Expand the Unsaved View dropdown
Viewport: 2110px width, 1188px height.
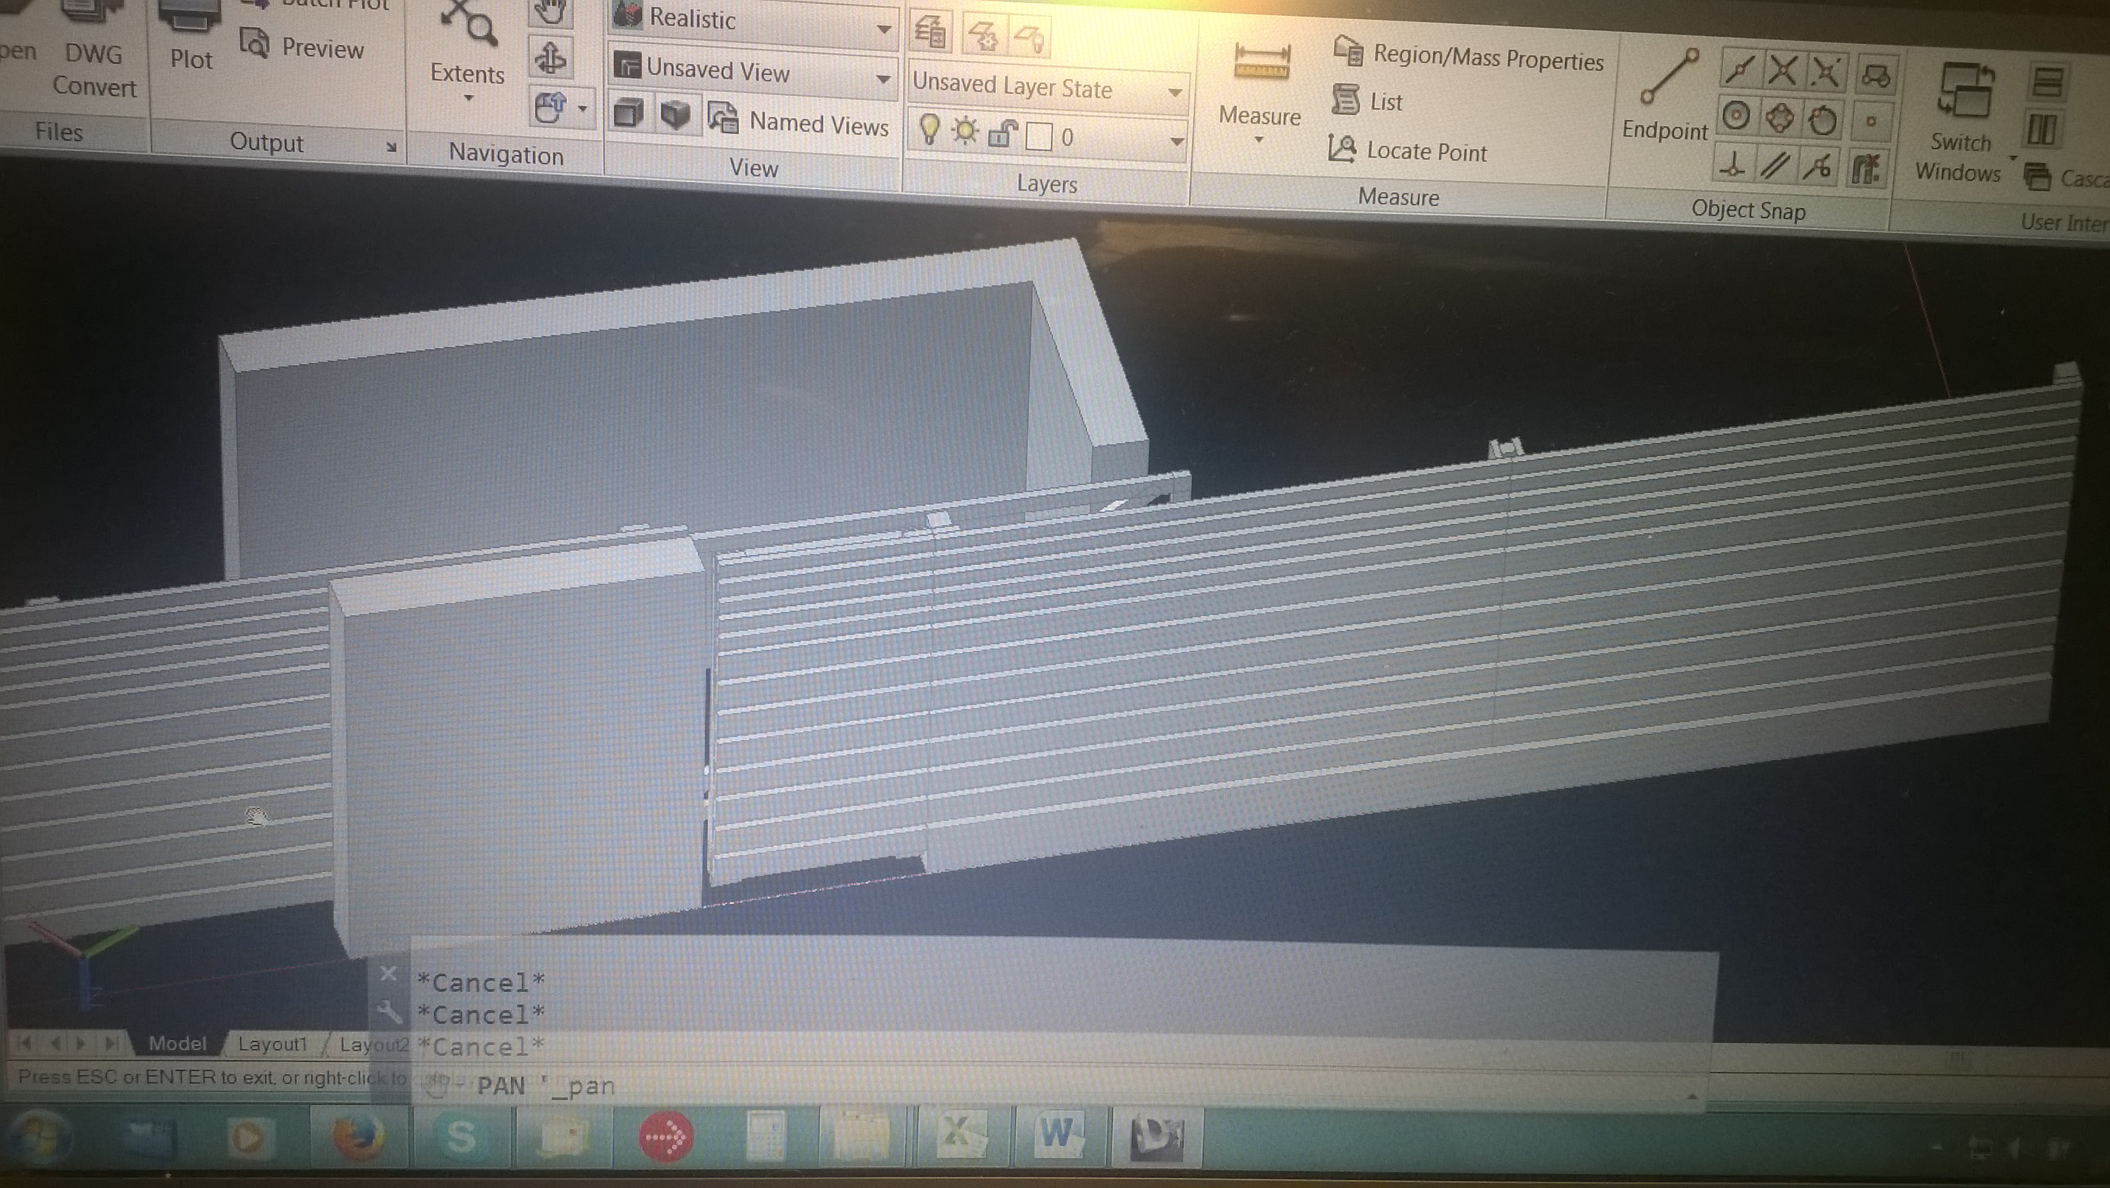pyautogui.click(x=883, y=80)
